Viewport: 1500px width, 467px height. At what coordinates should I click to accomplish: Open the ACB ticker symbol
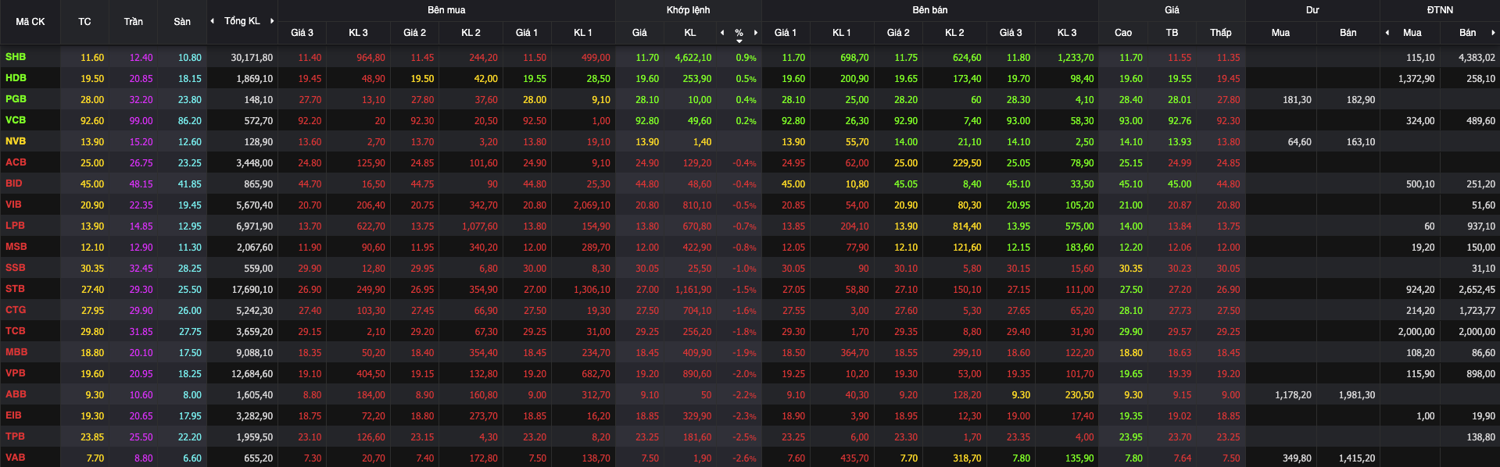click(16, 162)
